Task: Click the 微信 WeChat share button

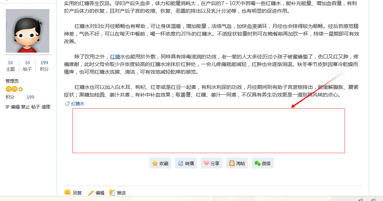Action: (x=263, y=163)
